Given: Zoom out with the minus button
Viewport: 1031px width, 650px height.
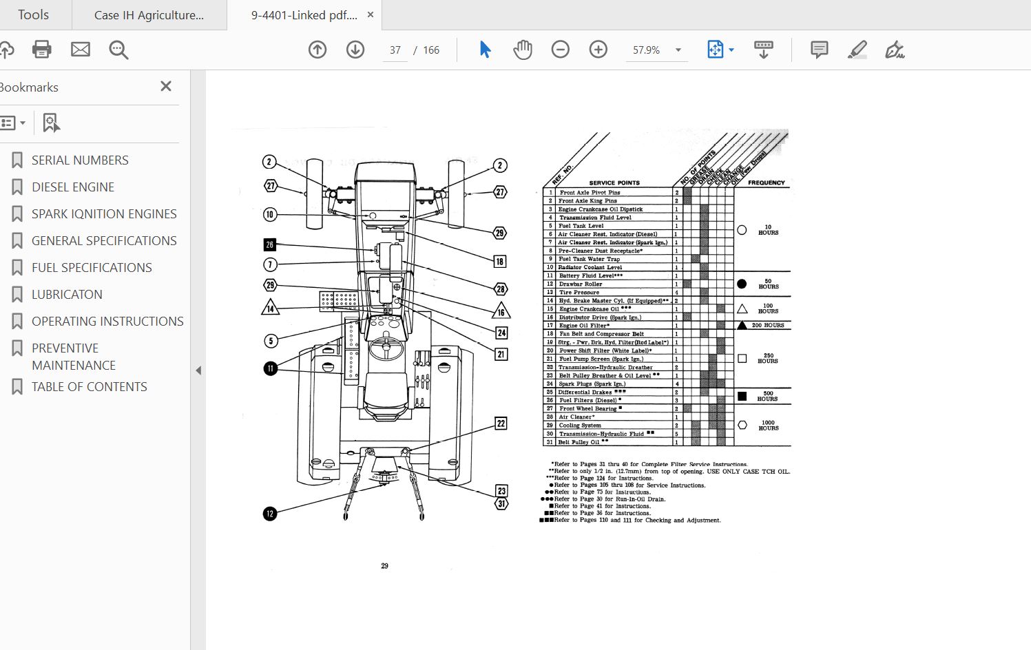Looking at the screenshot, I should [x=561, y=50].
